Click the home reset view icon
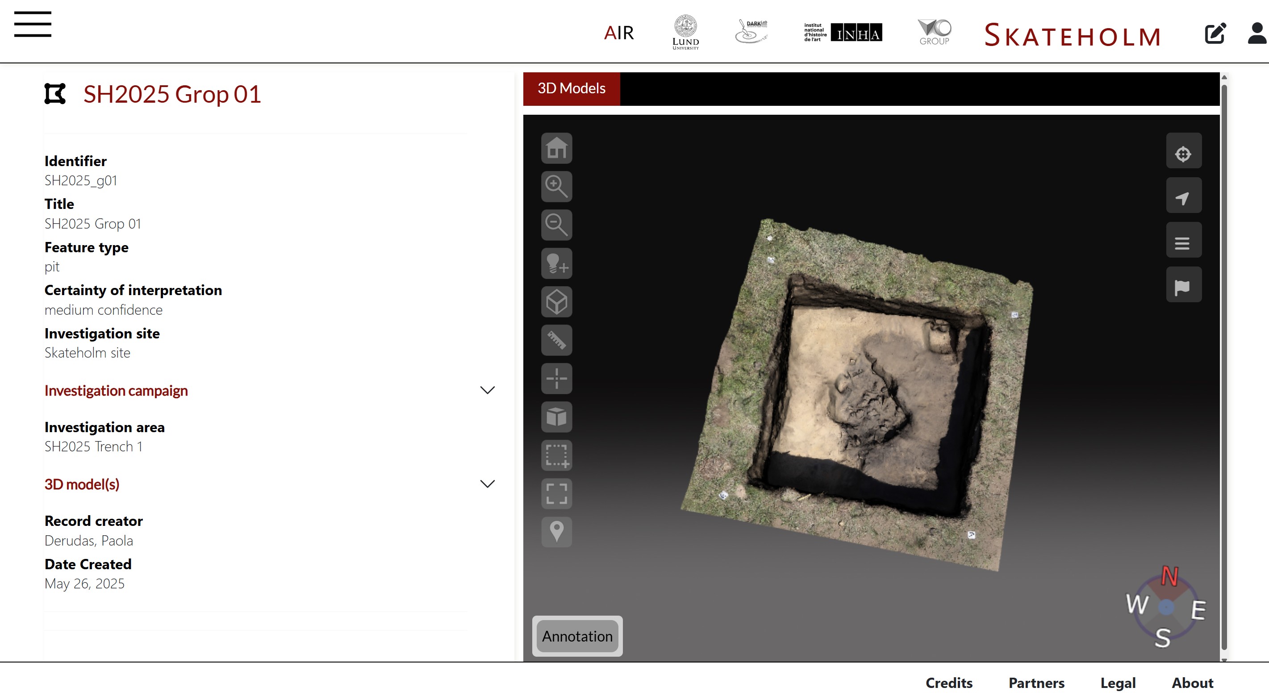 coord(557,148)
